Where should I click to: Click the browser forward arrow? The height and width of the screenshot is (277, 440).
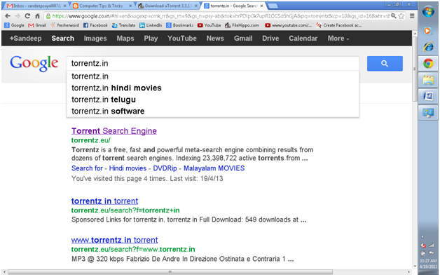(18, 16)
